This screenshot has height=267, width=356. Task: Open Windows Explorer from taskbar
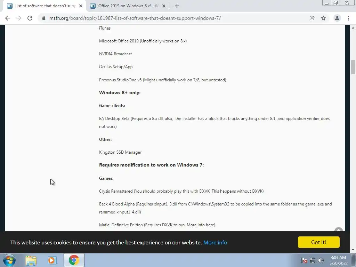tap(31, 260)
